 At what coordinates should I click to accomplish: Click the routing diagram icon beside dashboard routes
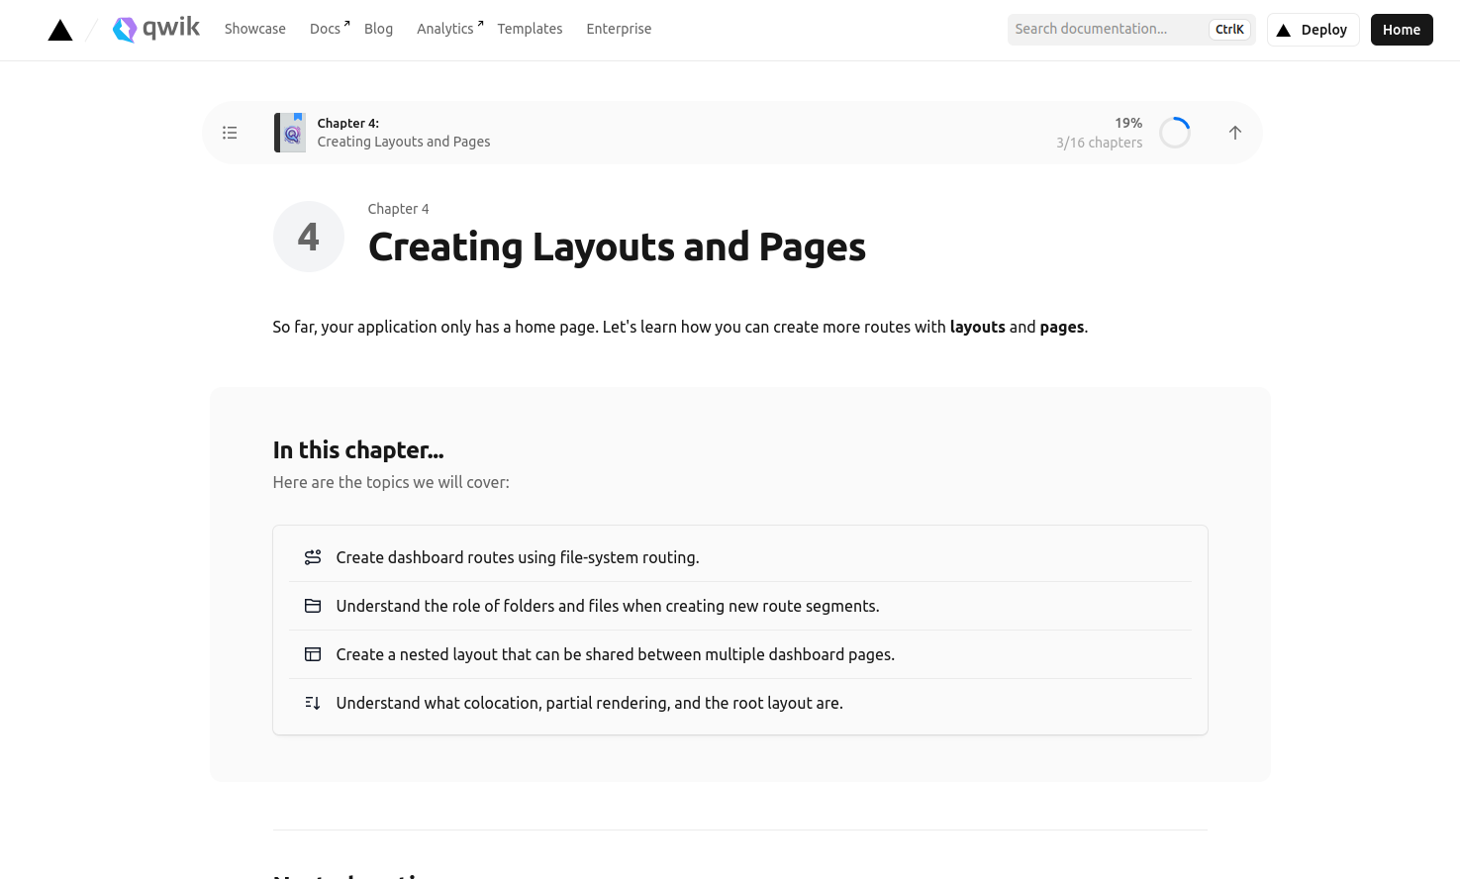pos(313,557)
